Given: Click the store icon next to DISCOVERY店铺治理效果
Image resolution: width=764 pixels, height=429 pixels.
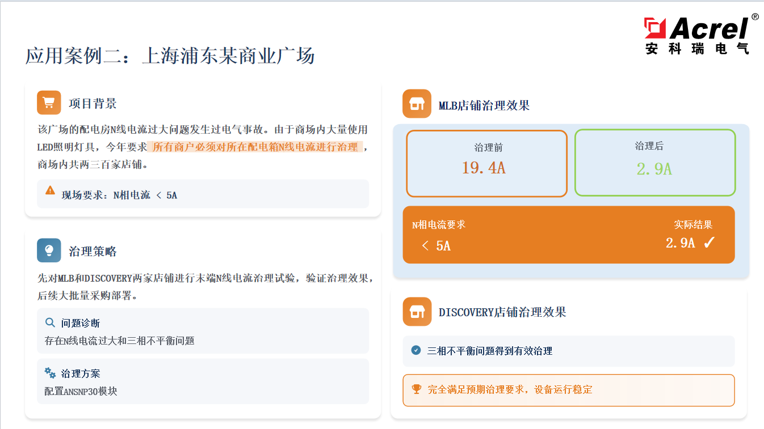Looking at the screenshot, I should [x=417, y=312].
